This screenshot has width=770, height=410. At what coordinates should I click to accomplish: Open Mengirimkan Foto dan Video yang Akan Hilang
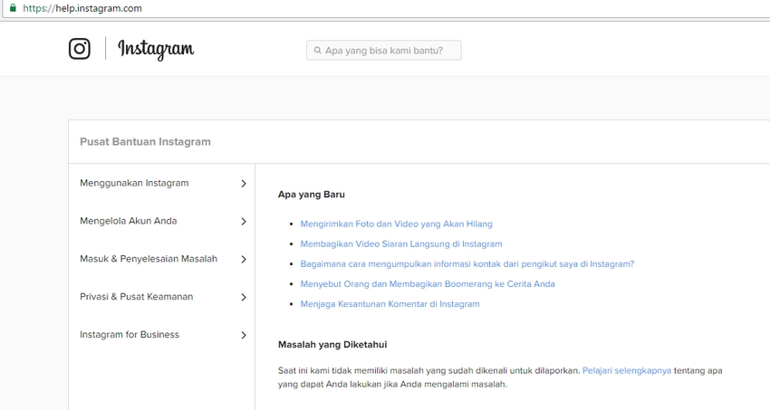396,224
